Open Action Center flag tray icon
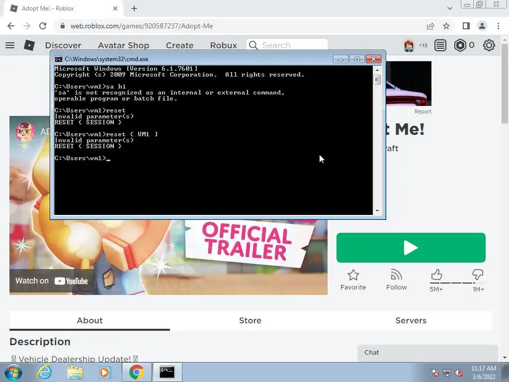The width and height of the screenshot is (509, 382). (x=434, y=373)
